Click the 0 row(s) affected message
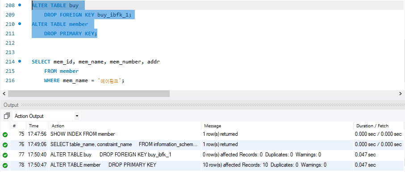Image resolution: width=405 pixels, height=172 pixels. pos(262,155)
